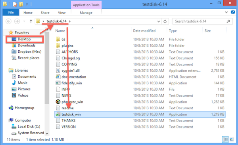This screenshot has width=238, height=145.
Task: Sort by the Type column header
Action: (x=173, y=31)
